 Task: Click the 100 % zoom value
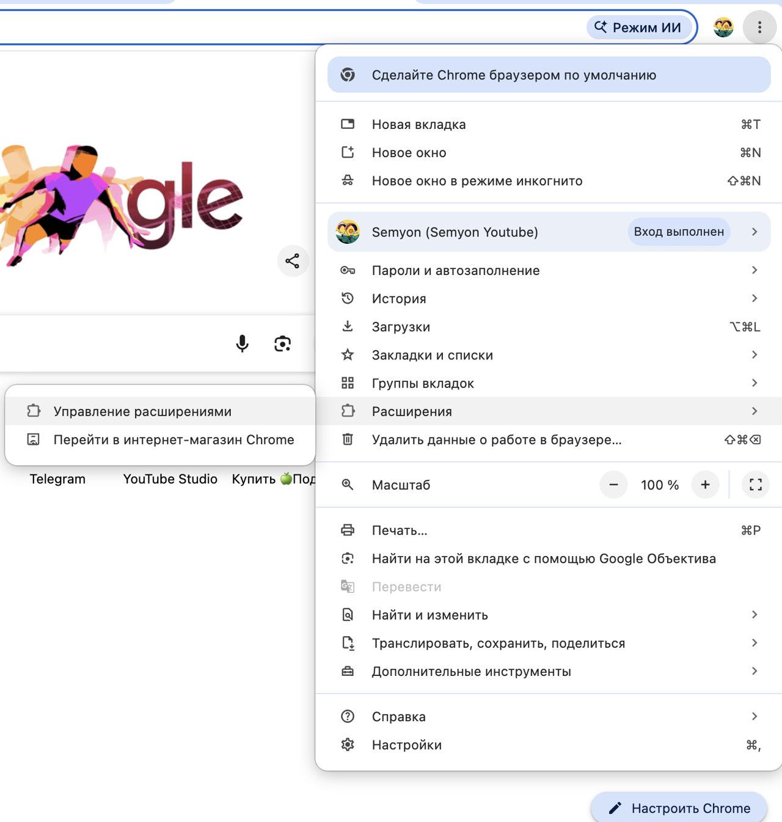point(660,485)
